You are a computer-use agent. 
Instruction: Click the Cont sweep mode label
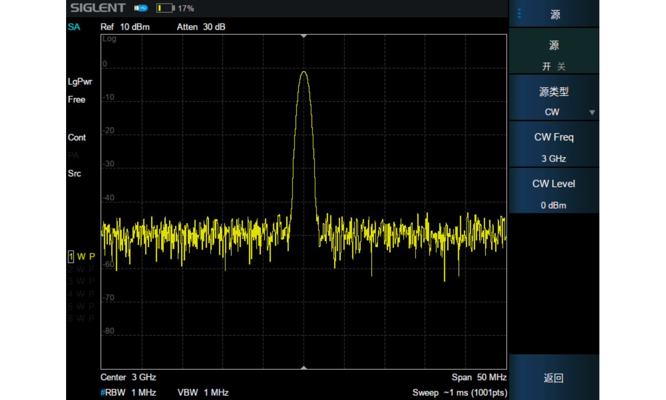tap(77, 137)
